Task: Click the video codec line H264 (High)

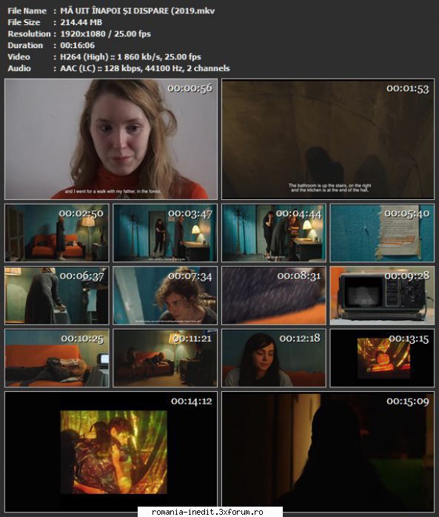Action: pyautogui.click(x=130, y=57)
